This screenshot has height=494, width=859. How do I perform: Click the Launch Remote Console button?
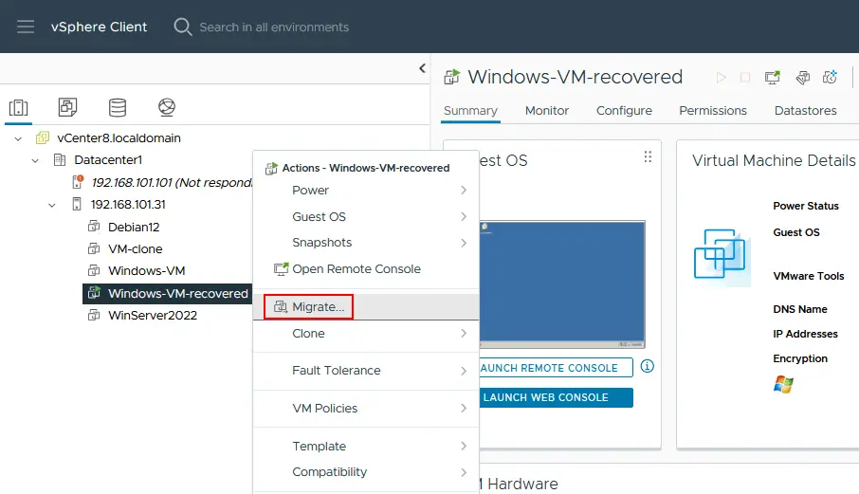(x=556, y=368)
